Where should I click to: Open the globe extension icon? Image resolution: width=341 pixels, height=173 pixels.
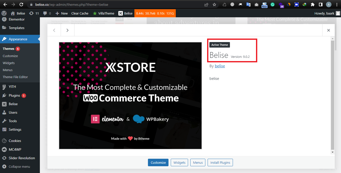coord(232,5)
